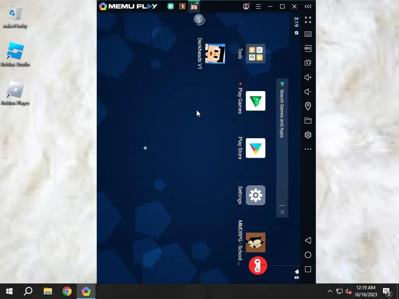Decrease emulator volume
The image size is (399, 299).
(x=308, y=92)
